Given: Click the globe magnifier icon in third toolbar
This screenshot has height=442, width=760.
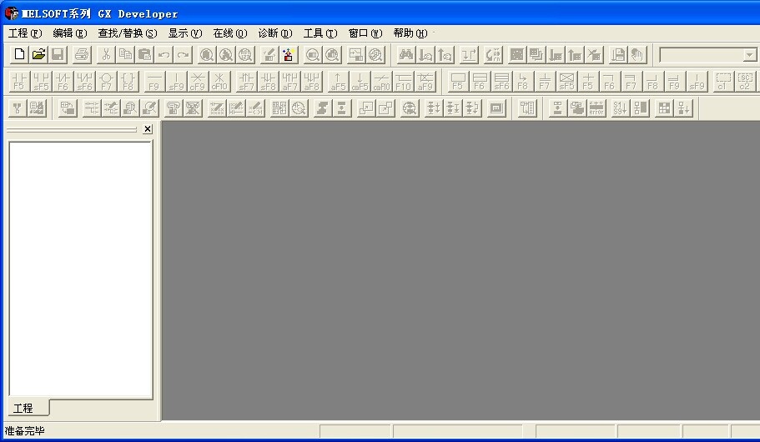Looking at the screenshot, I should [x=410, y=108].
